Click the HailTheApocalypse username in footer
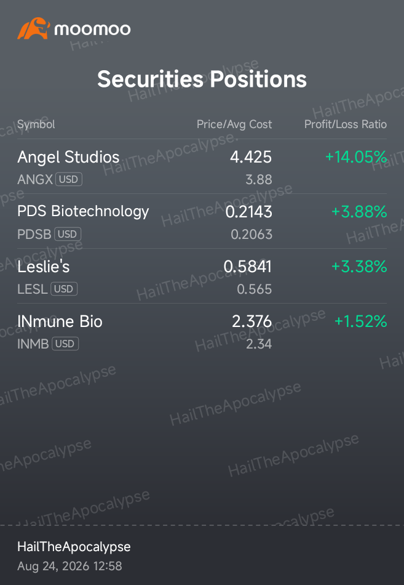This screenshot has height=585, width=404. (x=74, y=547)
